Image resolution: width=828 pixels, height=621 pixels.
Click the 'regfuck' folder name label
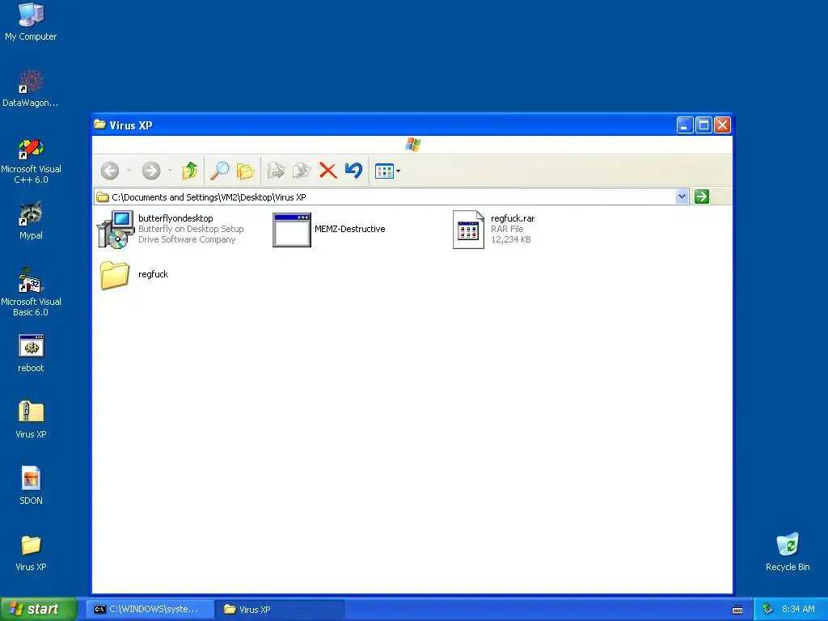(153, 274)
